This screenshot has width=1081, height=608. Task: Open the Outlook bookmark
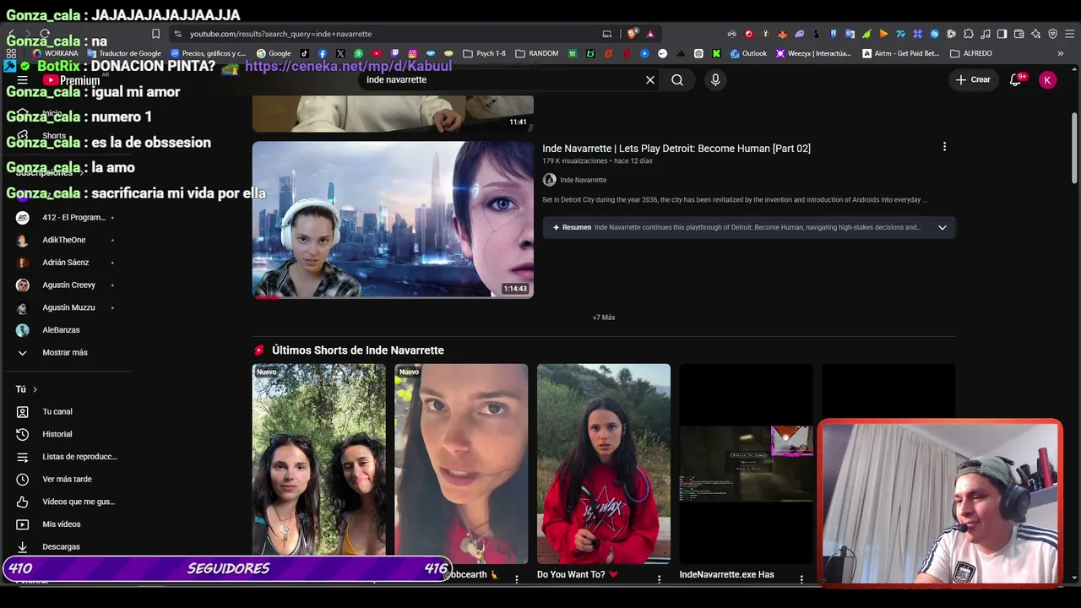[x=748, y=53]
